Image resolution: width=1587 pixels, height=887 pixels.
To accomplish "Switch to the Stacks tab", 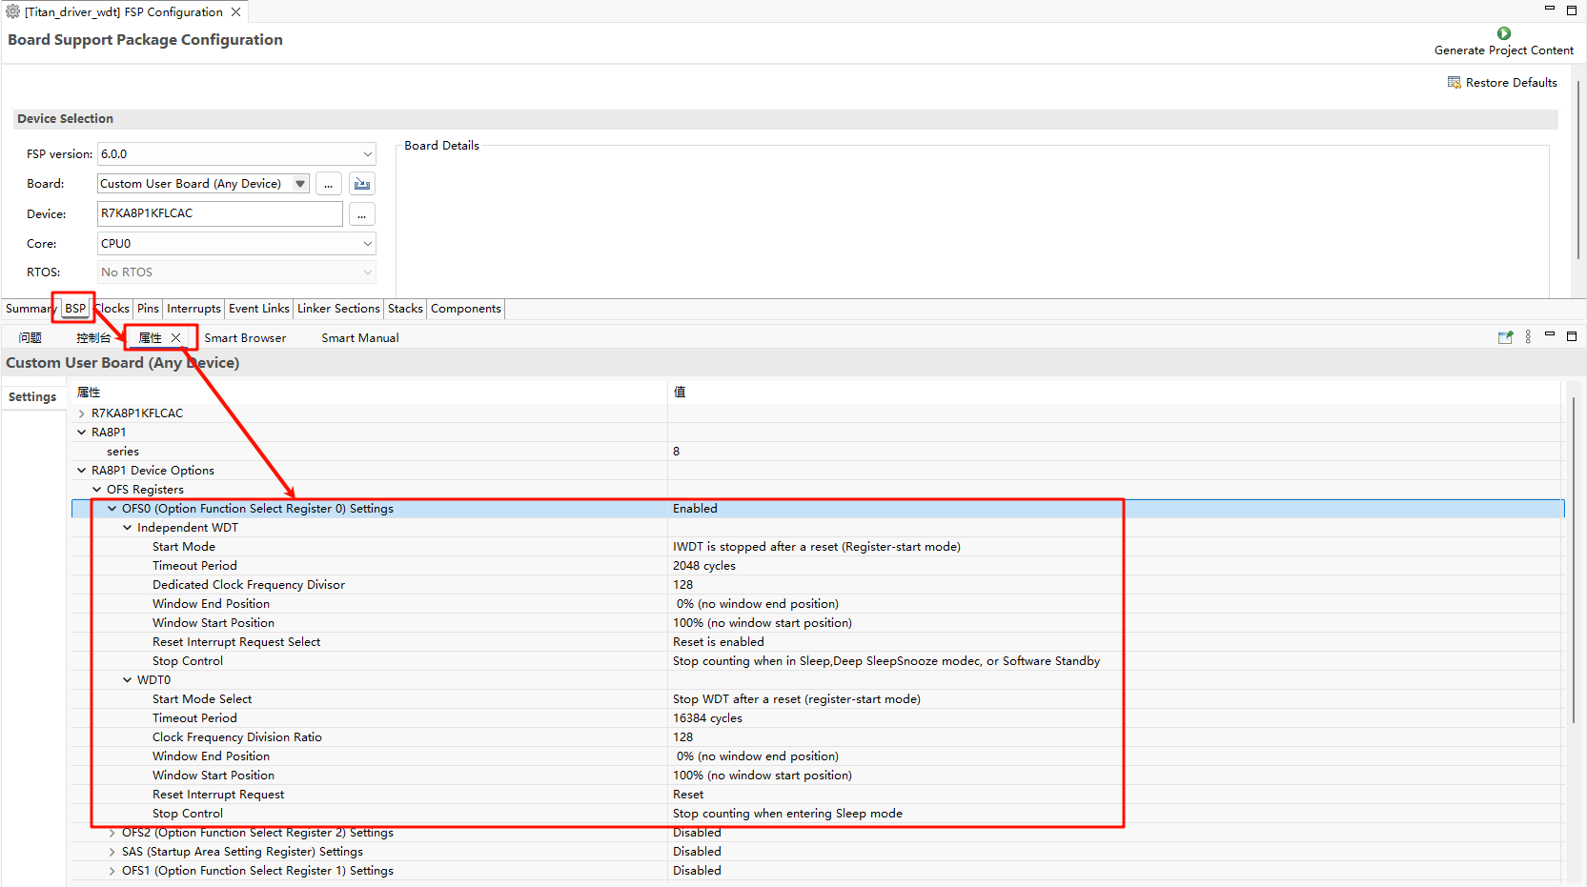I will click(405, 309).
